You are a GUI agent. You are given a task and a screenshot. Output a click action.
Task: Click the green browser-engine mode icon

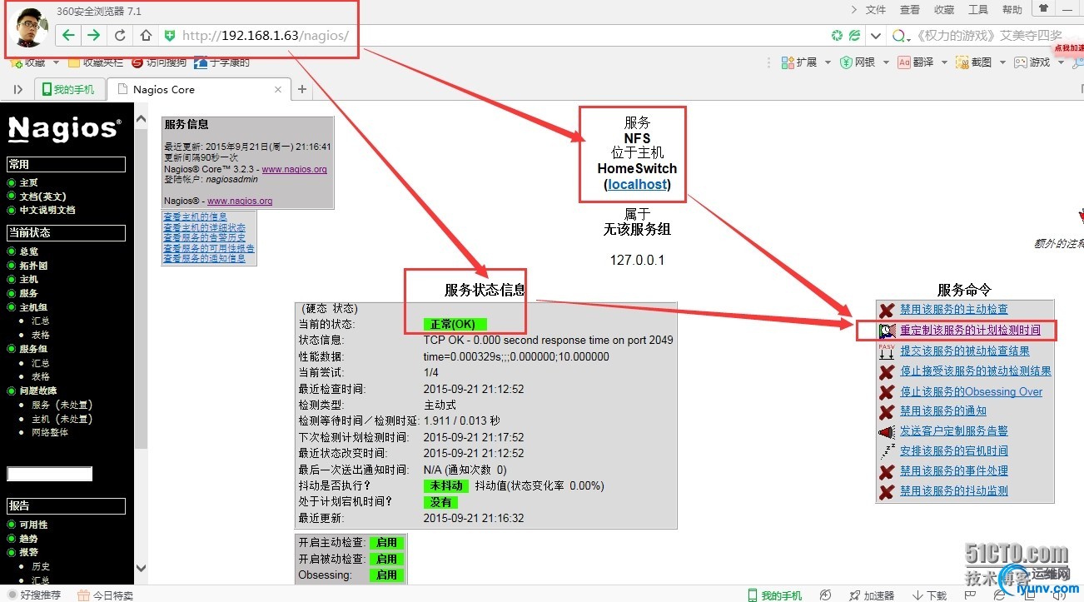pyautogui.click(x=854, y=35)
